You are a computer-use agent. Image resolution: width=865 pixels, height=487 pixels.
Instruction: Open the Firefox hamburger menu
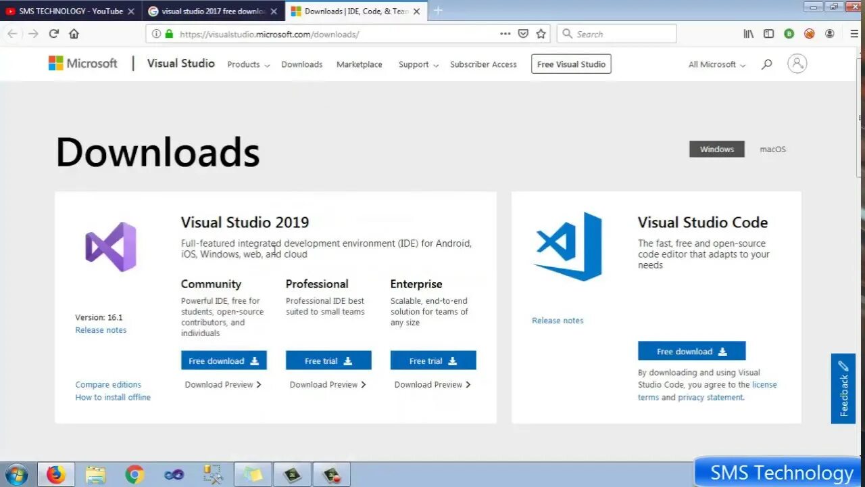(854, 34)
